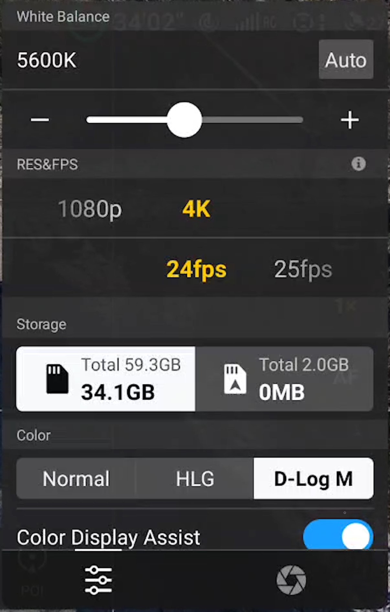Click the 5600K white balance value
This screenshot has width=390, height=612.
(47, 60)
